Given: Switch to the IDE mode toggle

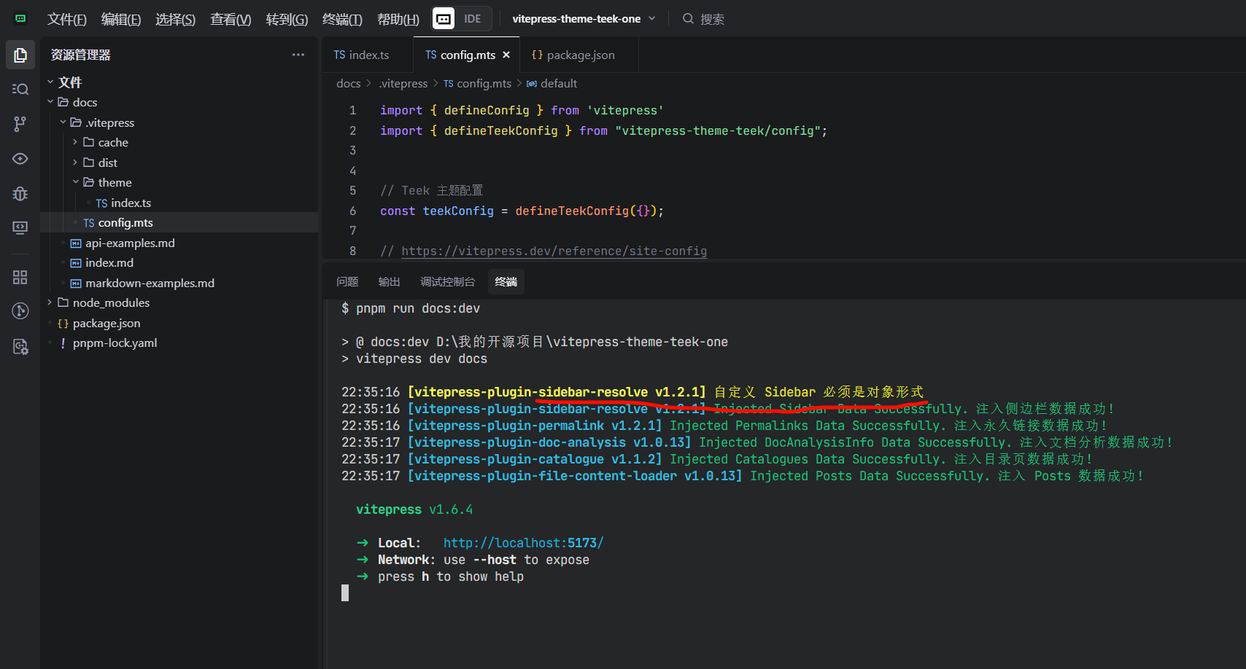Looking at the screenshot, I should [472, 19].
